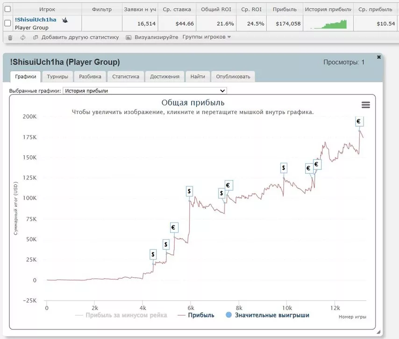399x339 pixels.
Task: Open the chart hamburger menu icon
Action: click(x=365, y=105)
